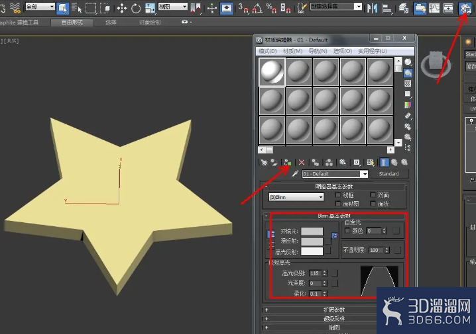Switch to the 对象绘制 ribbon tab
The width and height of the screenshot is (476, 334).
150,22
